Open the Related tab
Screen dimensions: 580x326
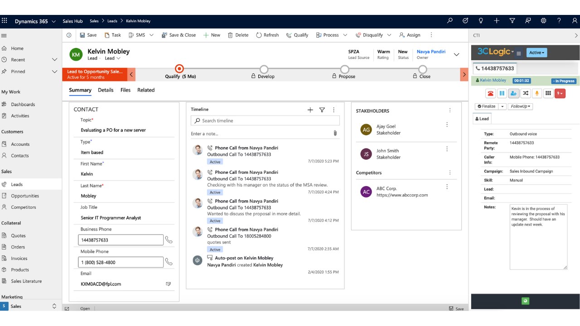[x=146, y=90]
